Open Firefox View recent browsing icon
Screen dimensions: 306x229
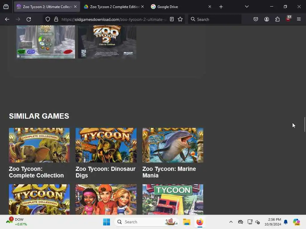(6, 7)
